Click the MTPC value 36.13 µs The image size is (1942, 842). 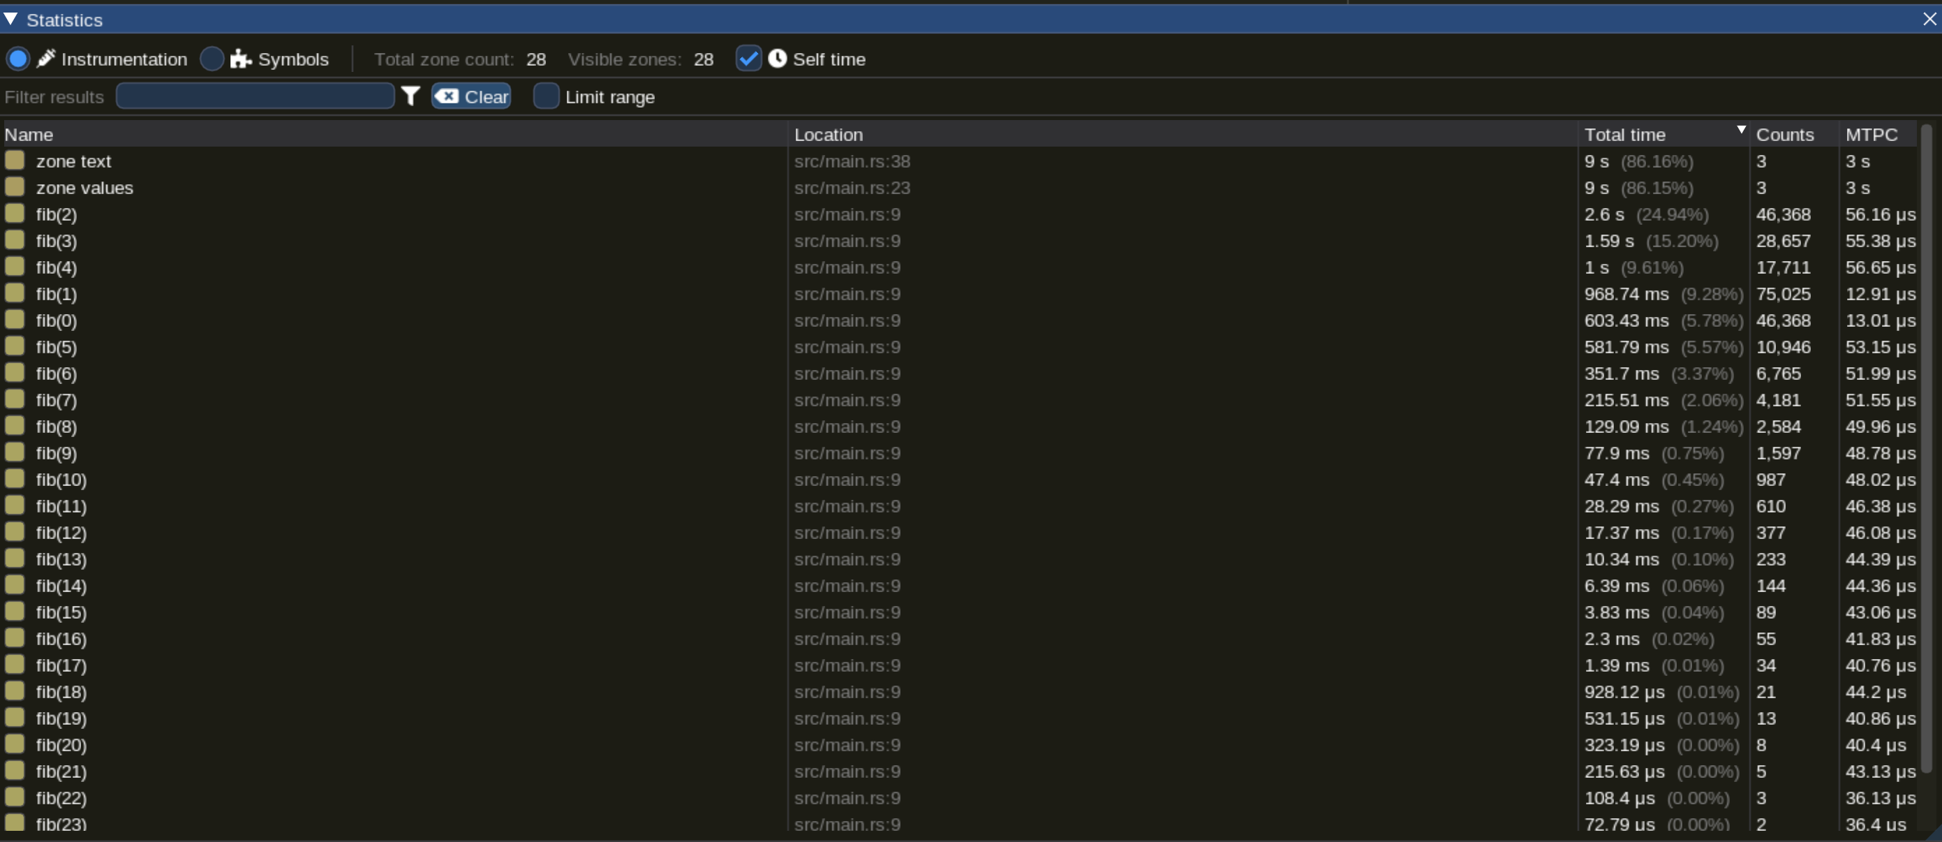1880,797
